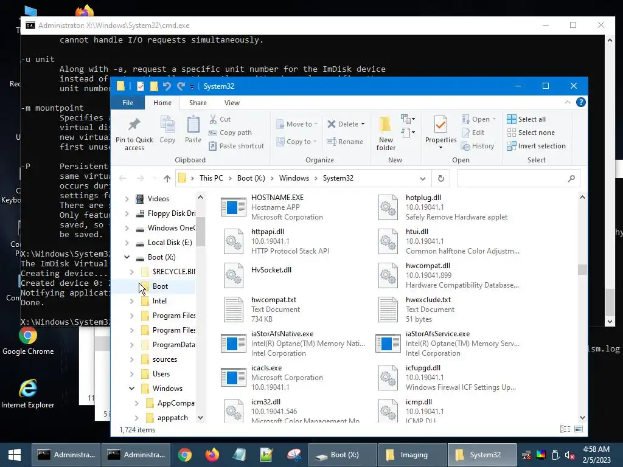Select hwcompat.txt file
The width and height of the screenshot is (623, 467).
point(294,310)
